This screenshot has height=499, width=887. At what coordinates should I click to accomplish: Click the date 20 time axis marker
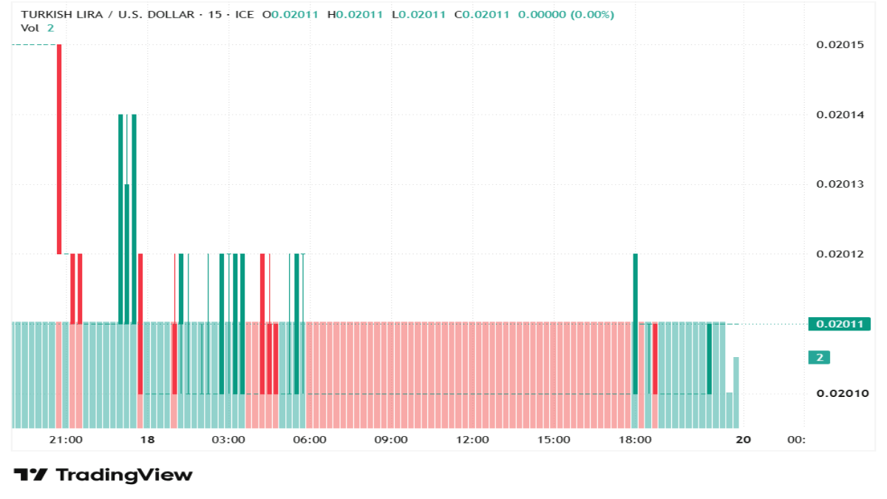pyautogui.click(x=744, y=440)
